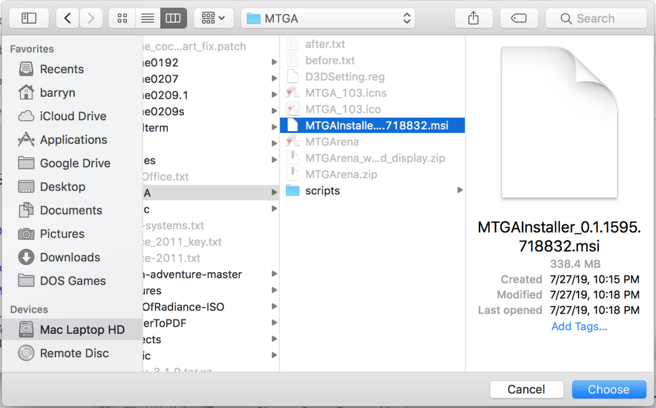
Task: Select MTGArena_w...d_display.zip archive icon
Action: coord(293,158)
